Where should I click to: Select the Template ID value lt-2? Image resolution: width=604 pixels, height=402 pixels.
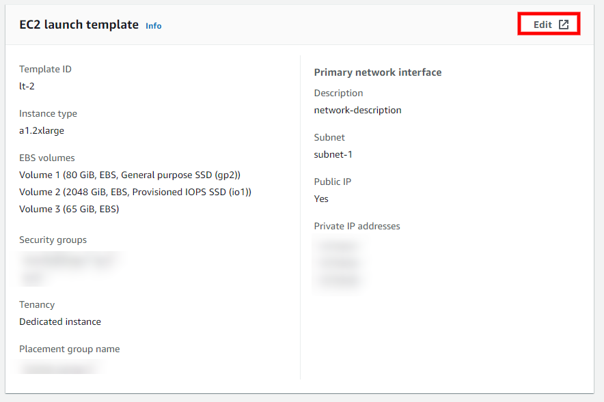point(26,86)
